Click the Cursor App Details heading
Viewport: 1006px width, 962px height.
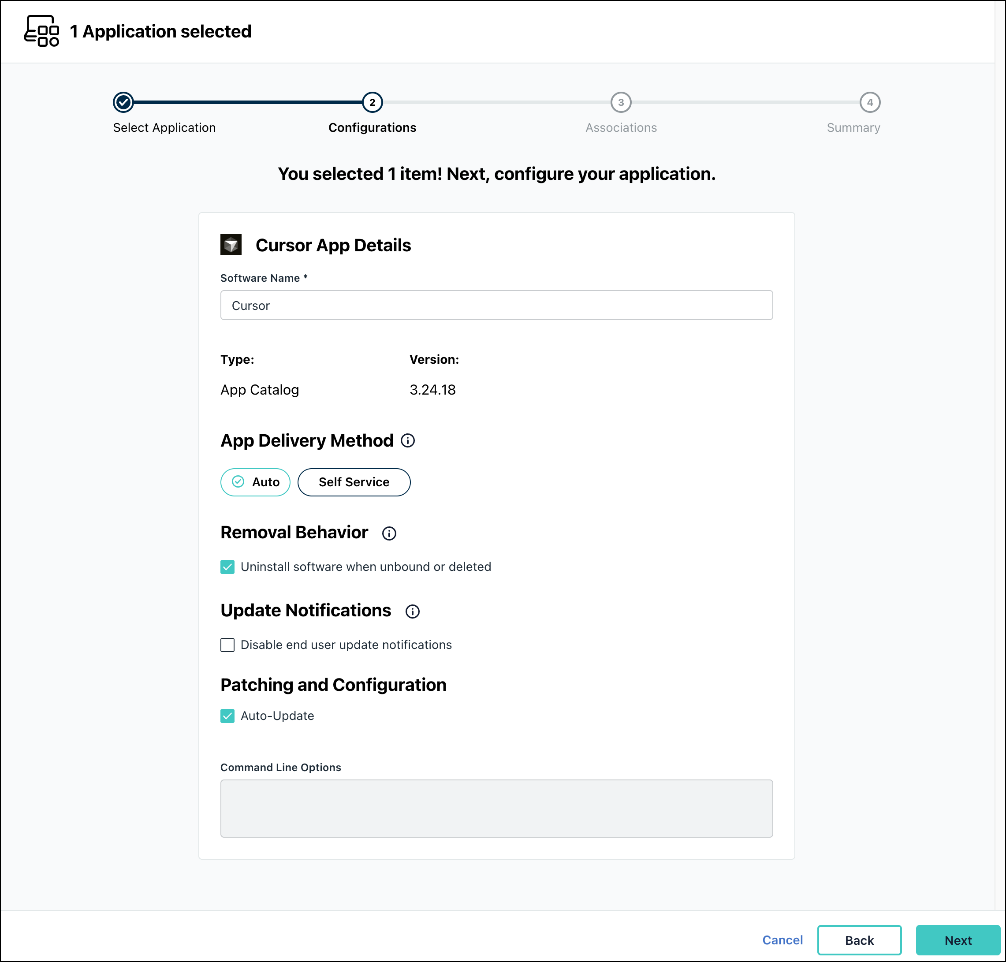[x=333, y=245]
